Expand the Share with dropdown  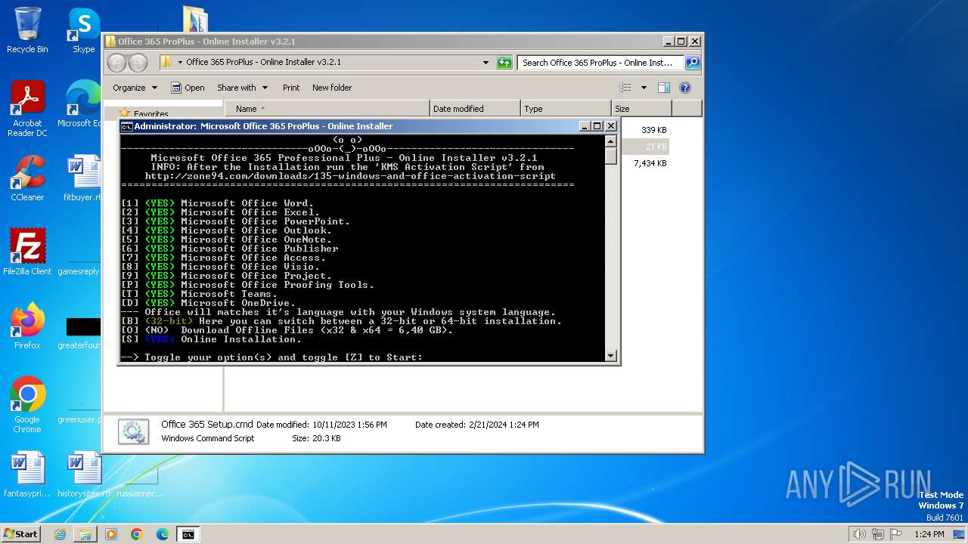(242, 88)
